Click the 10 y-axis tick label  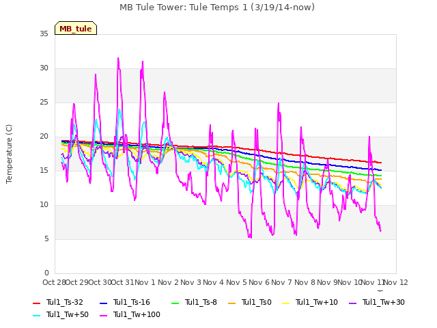44,205
